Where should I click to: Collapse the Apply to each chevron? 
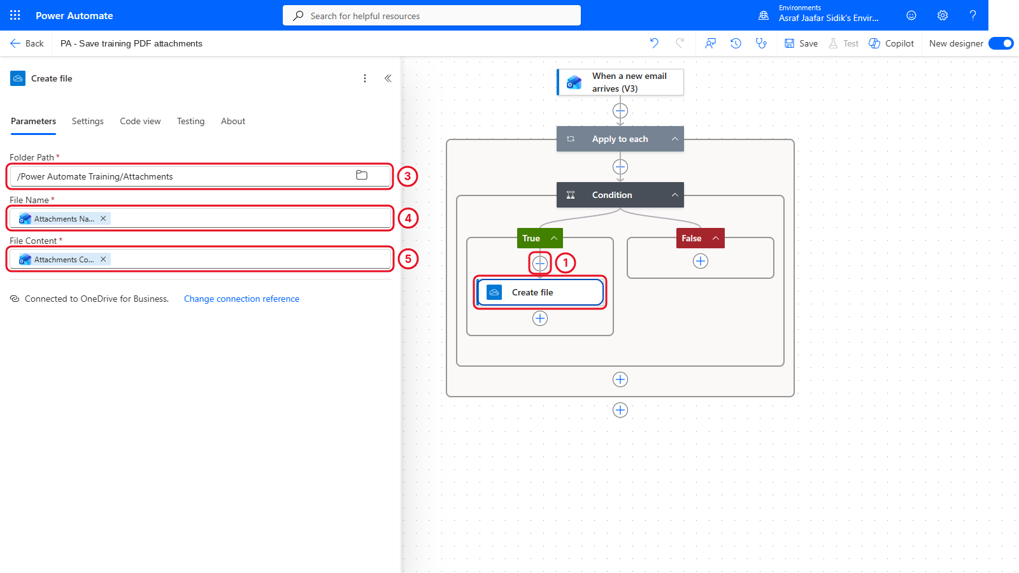point(674,139)
